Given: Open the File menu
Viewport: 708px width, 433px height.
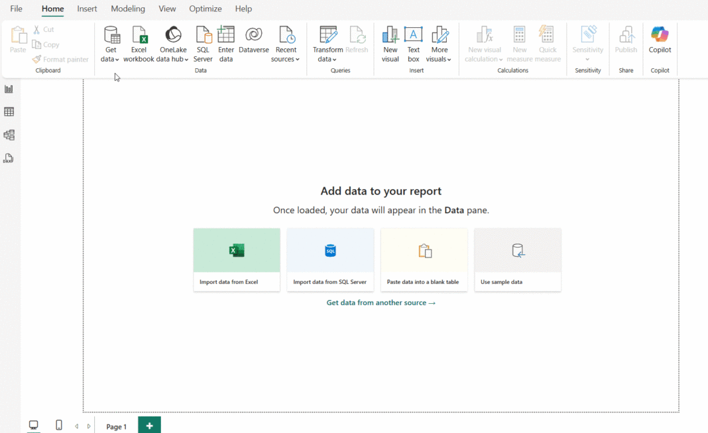Looking at the screenshot, I should click(17, 9).
